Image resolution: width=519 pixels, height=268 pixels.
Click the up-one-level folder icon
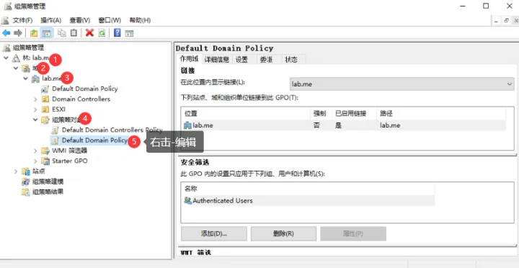point(34,32)
